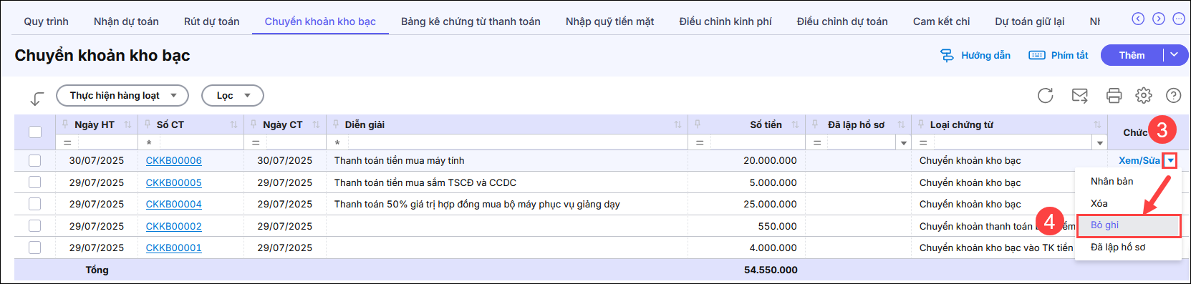Open the more tabs ellipsis icon

(1178, 19)
